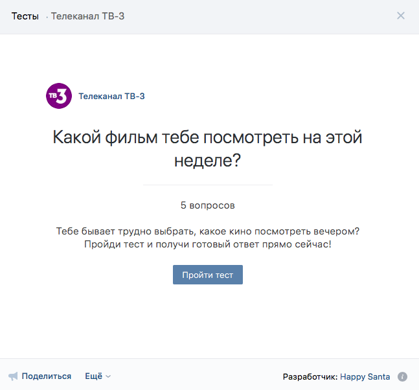Click the TV-3 purple channel logo
Image resolution: width=419 pixels, height=390 pixels.
click(x=59, y=96)
